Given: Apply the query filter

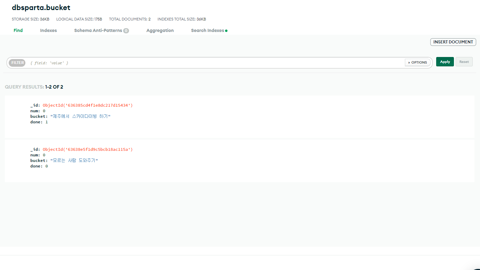Looking at the screenshot, I should [x=445, y=62].
